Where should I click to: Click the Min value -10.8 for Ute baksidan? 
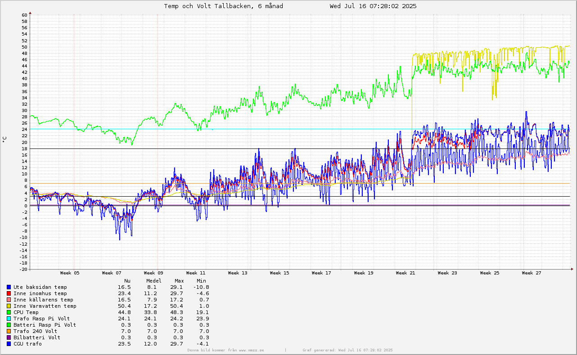tap(201, 287)
